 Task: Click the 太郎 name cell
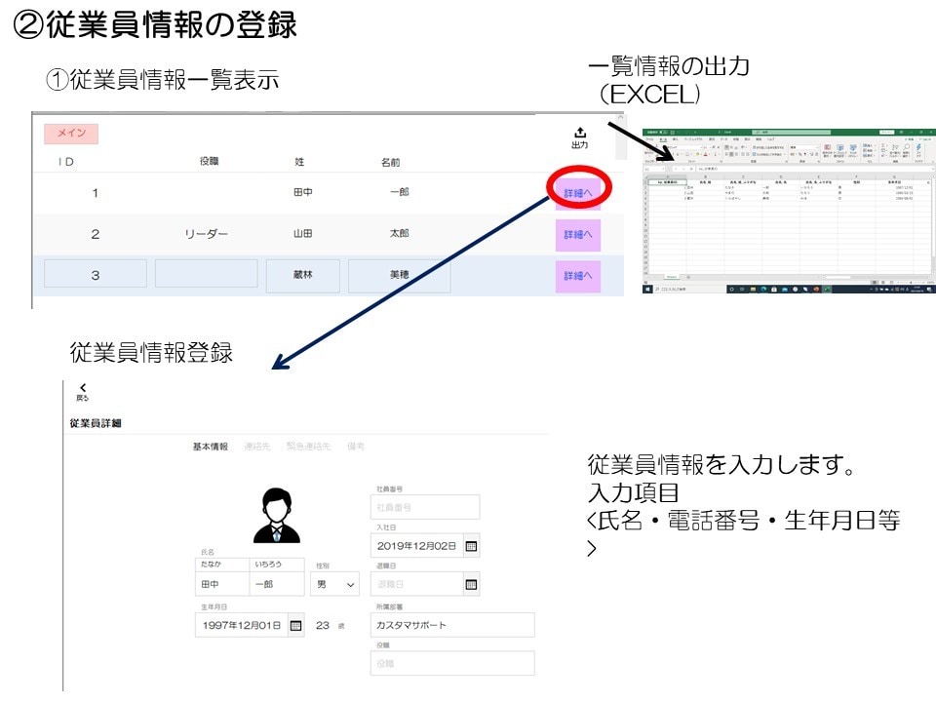[400, 233]
